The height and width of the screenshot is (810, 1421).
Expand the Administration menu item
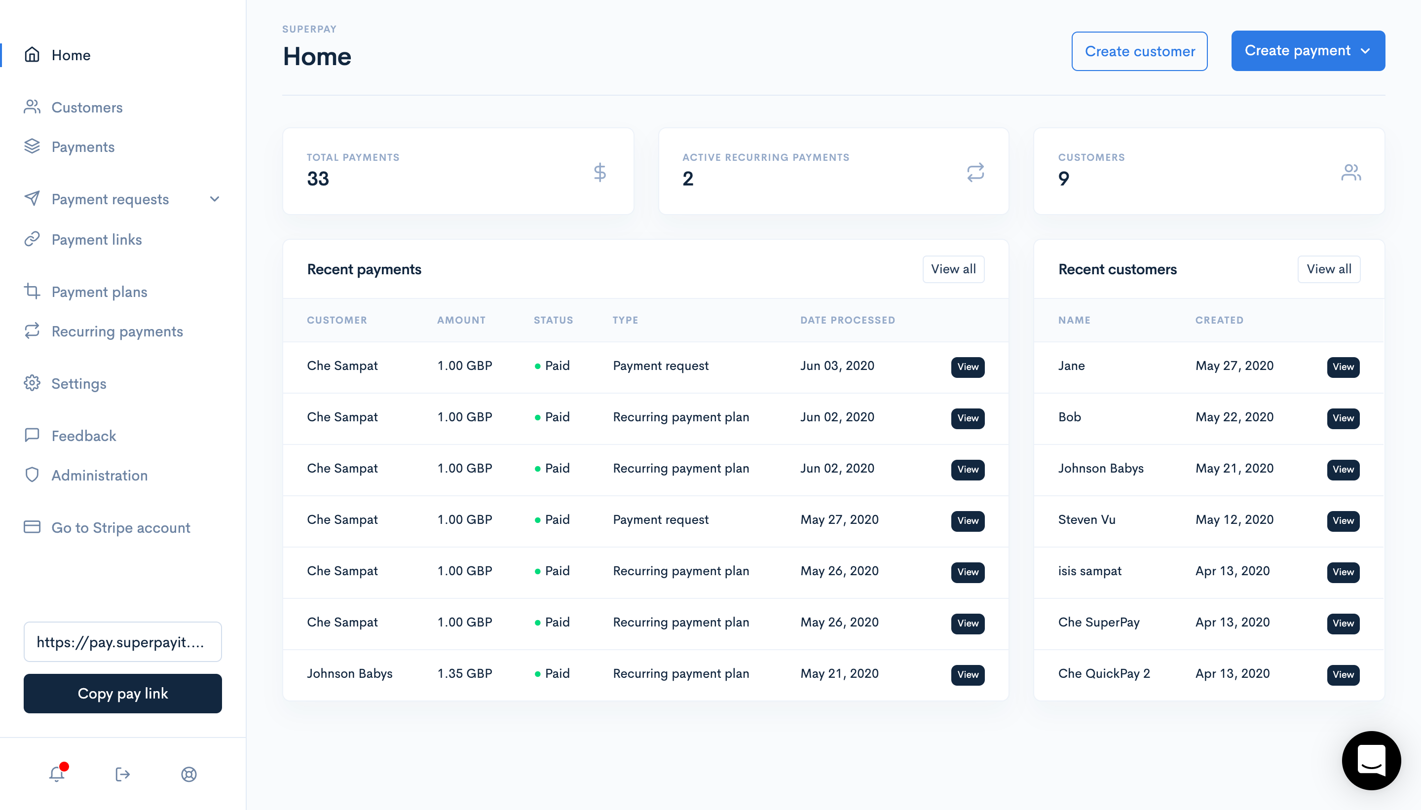(x=99, y=475)
